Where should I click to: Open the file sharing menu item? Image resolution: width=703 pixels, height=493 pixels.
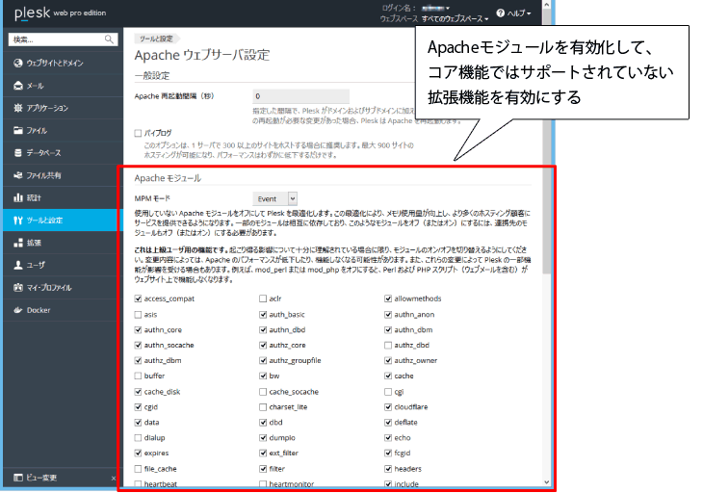point(63,175)
